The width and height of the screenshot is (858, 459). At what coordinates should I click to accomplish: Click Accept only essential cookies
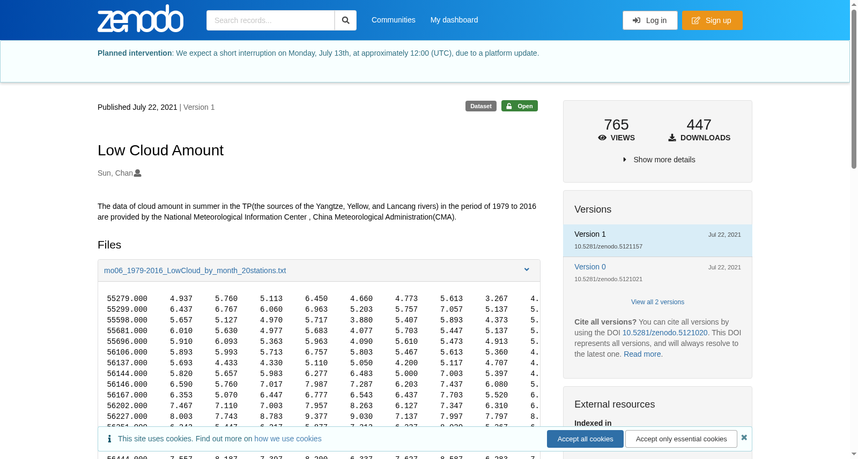681,439
